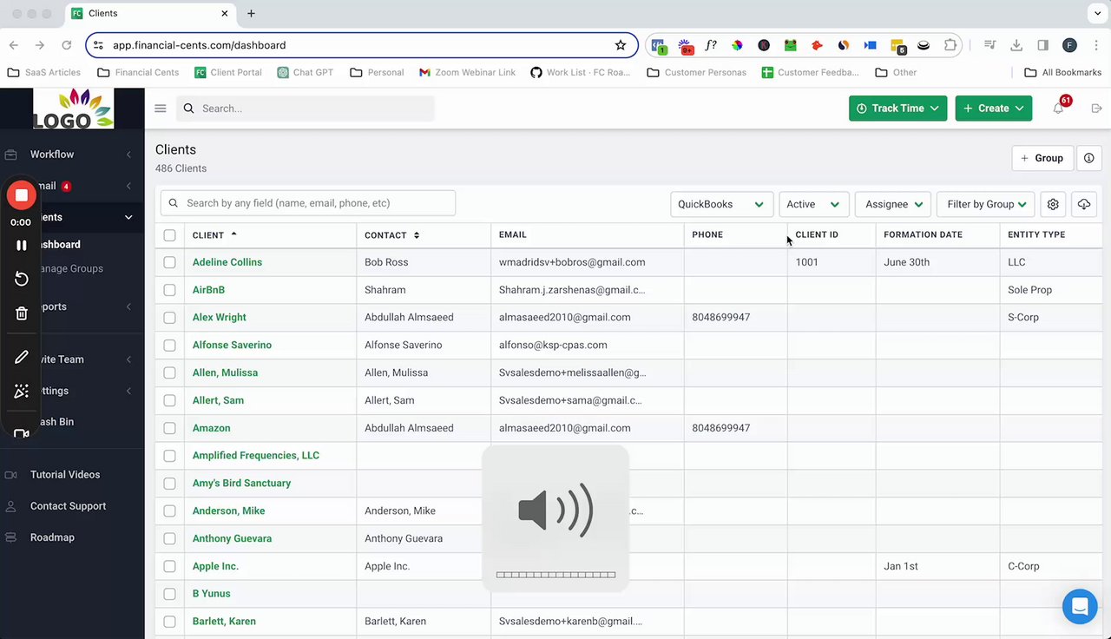
Task: Click the company logo
Action: [73, 109]
